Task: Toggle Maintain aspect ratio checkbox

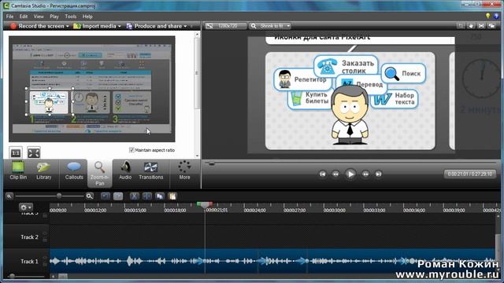Action: (x=132, y=150)
